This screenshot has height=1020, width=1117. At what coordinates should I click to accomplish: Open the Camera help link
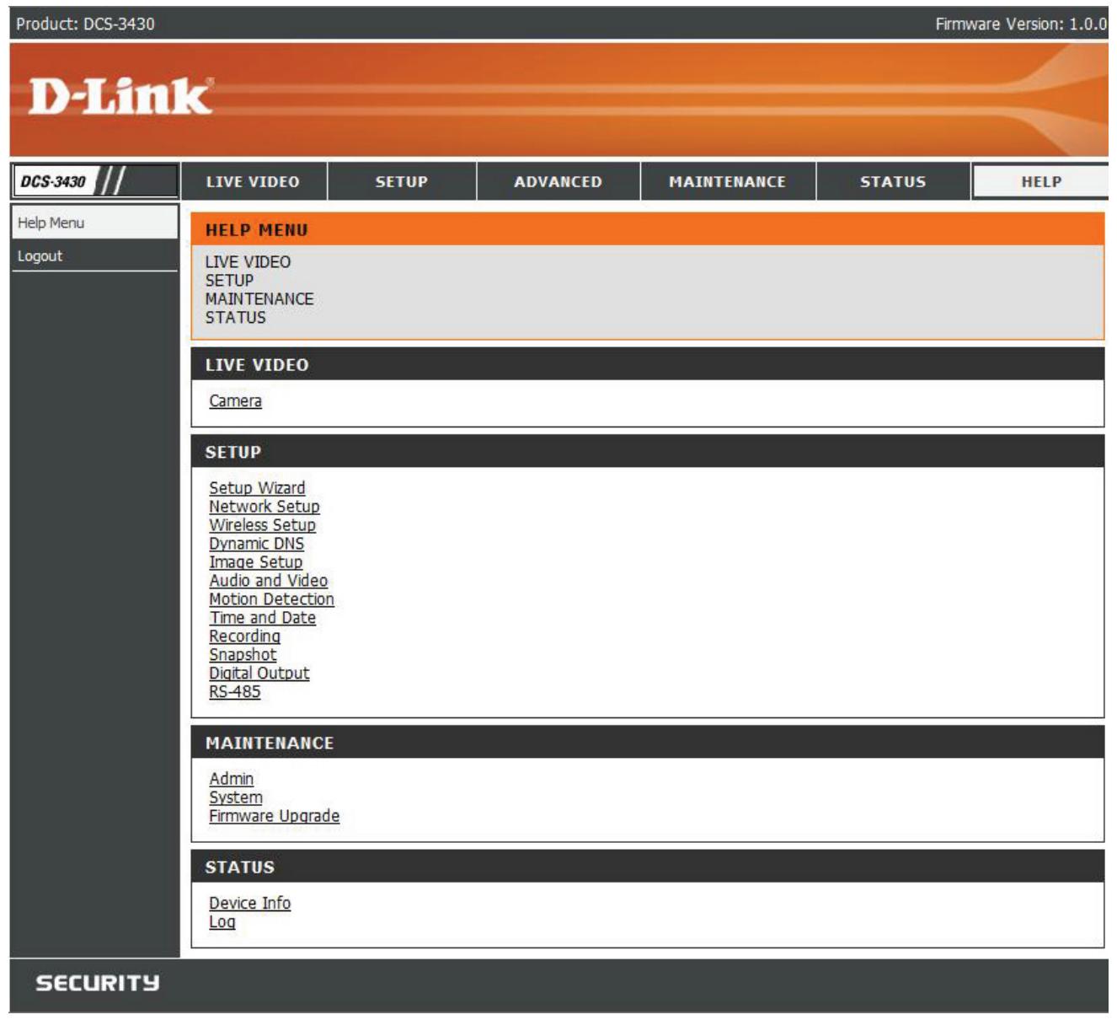point(235,401)
